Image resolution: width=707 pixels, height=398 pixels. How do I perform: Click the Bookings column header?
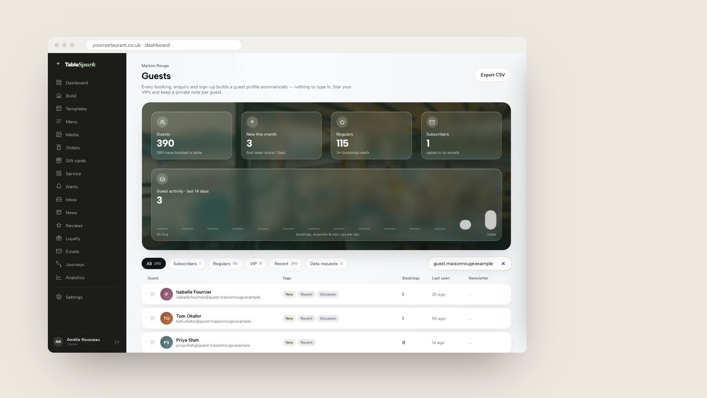coord(411,278)
